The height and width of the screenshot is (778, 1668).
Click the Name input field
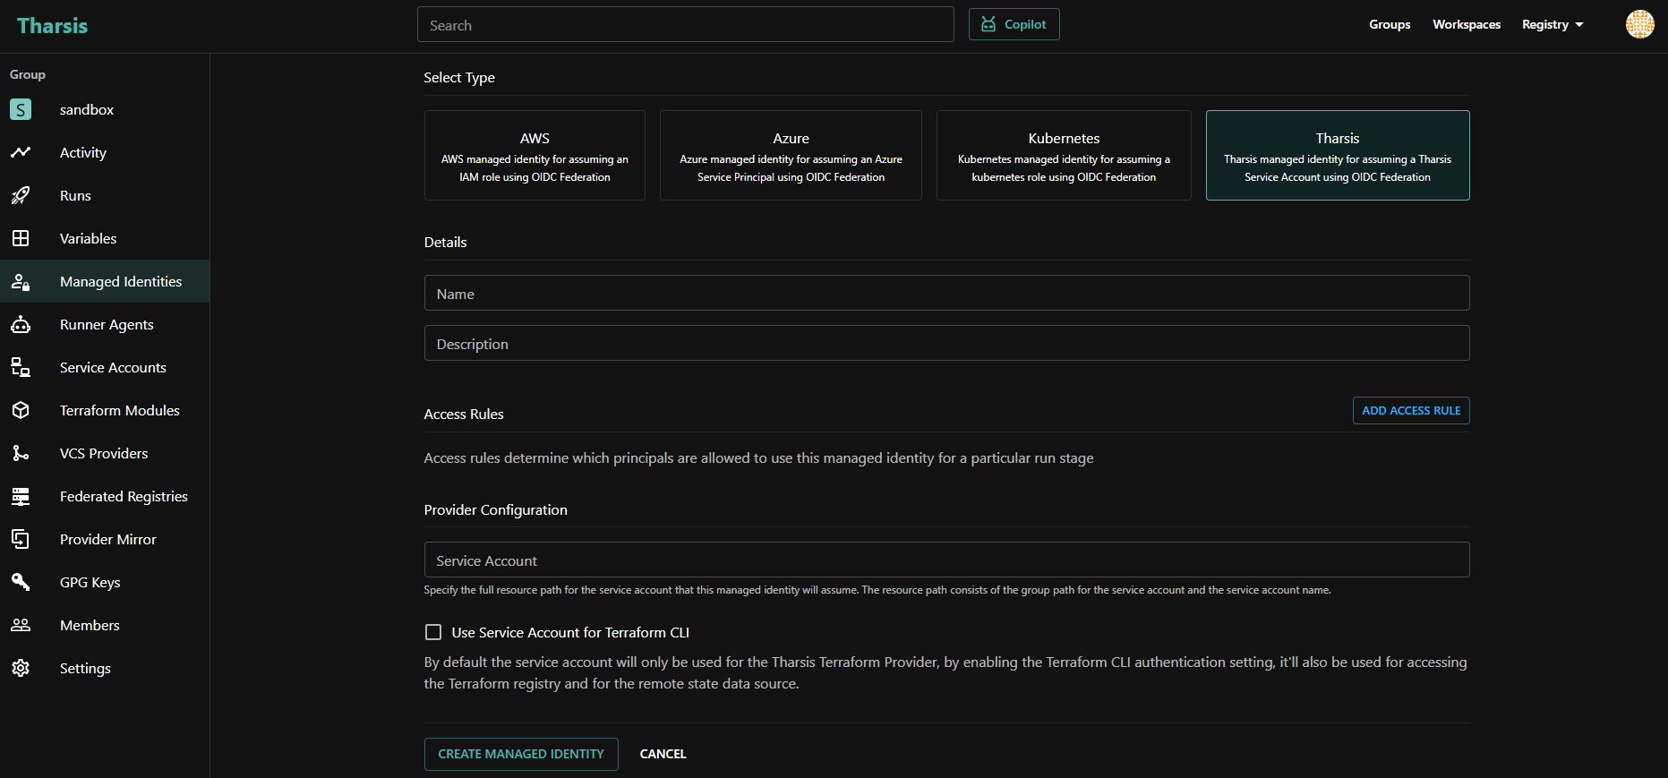[x=947, y=293]
